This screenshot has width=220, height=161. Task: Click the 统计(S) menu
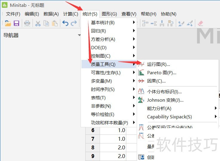click(x=90, y=14)
